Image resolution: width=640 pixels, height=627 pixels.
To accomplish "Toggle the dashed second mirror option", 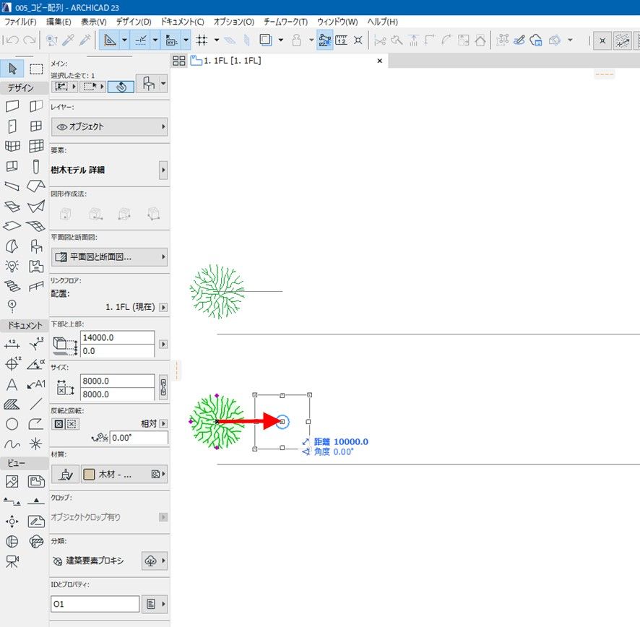I will pos(72,424).
